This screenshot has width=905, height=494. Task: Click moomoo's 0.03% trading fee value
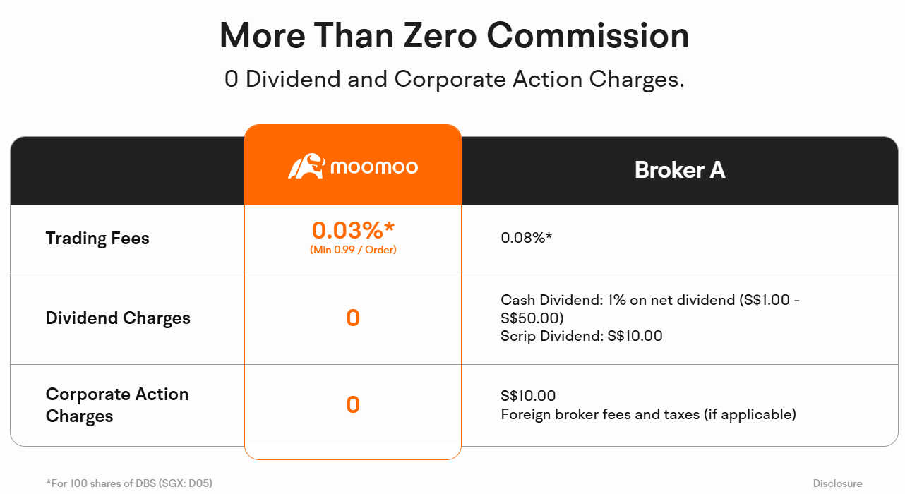pyautogui.click(x=353, y=230)
